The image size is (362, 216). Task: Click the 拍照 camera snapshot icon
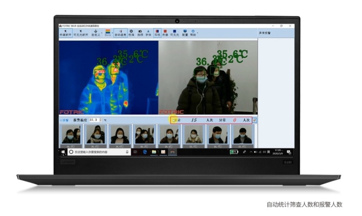tap(140, 33)
